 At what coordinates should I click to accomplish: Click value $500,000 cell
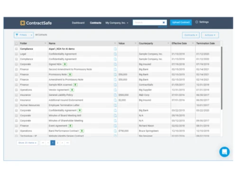123,95
